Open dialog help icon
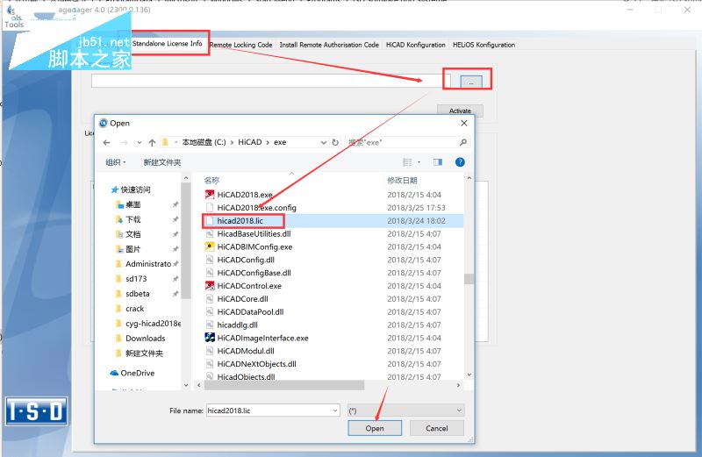Viewport: 702px width, 457px height. coord(460,162)
